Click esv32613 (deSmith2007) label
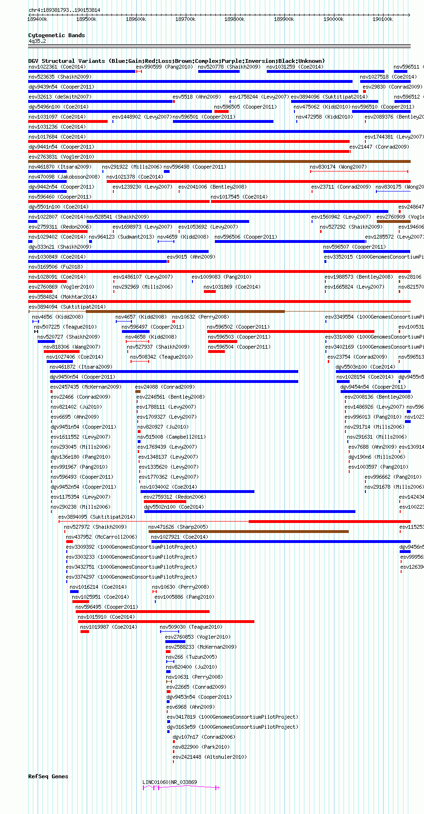Image resolution: width=424 pixels, height=814 pixels. [60, 97]
